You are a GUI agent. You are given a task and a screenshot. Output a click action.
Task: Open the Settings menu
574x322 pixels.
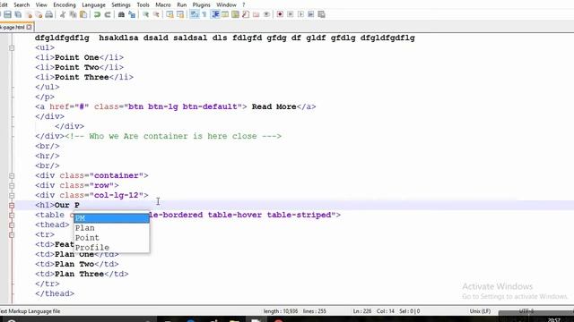pyautogui.click(x=121, y=4)
